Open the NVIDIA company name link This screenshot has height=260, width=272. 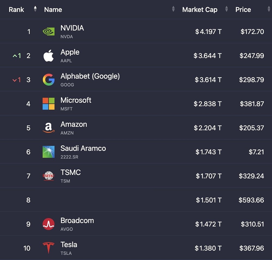[72, 28]
